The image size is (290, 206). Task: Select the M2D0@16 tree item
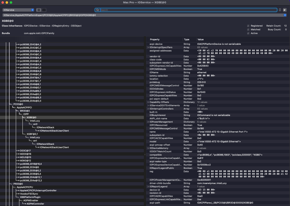(26, 154)
